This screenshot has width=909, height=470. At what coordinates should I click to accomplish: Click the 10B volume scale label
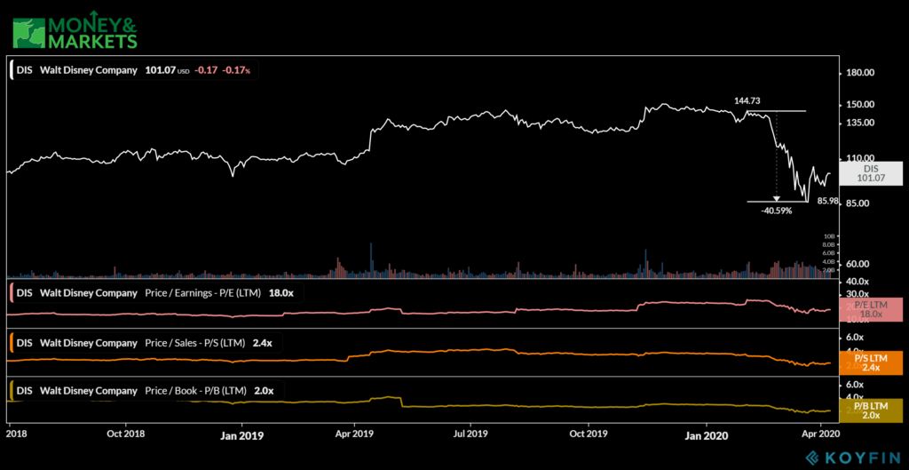coord(828,236)
